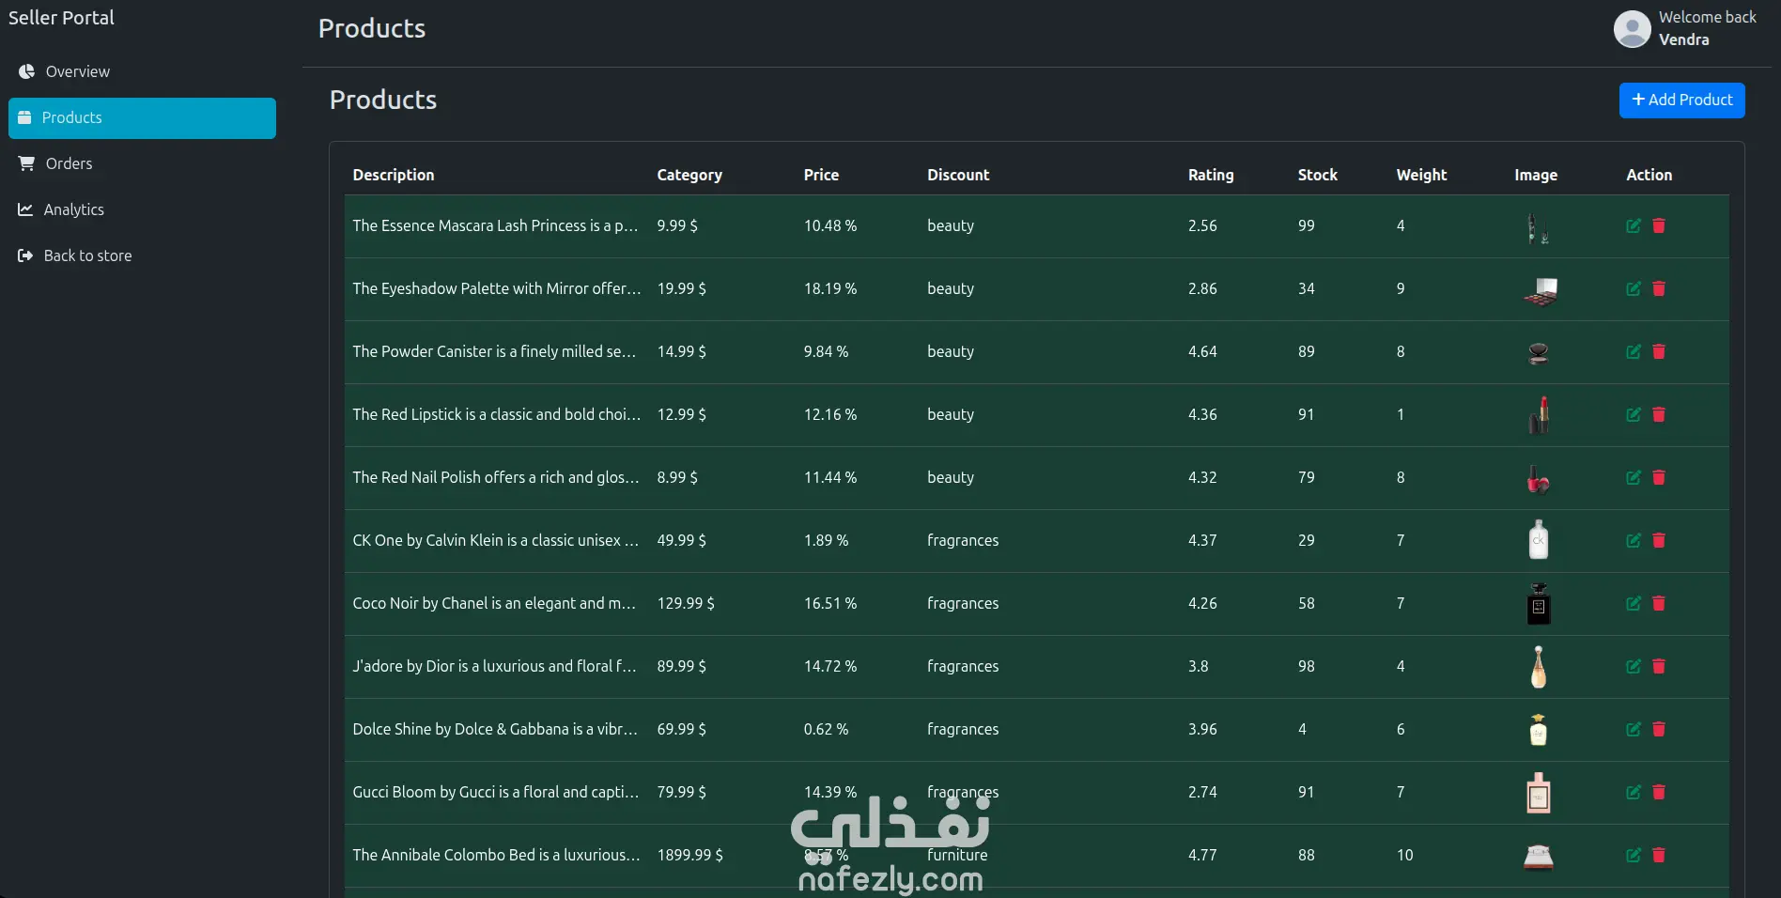Delete the Red Nail Polish product

(1659, 477)
